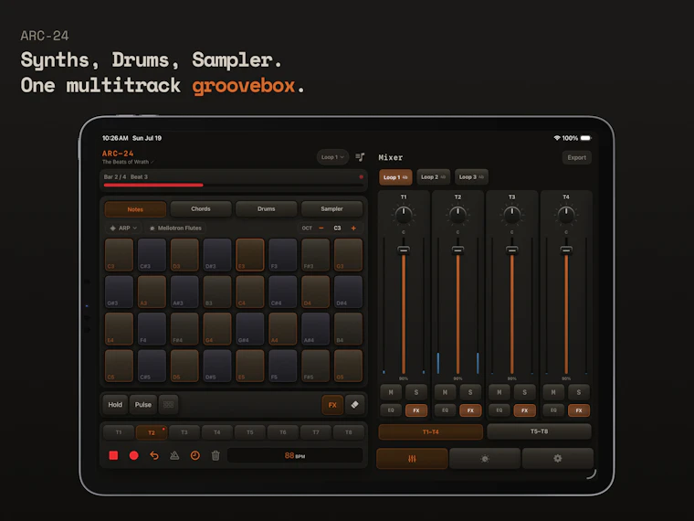Adjust the T4 volume fader
The image size is (694, 521).
pos(566,250)
